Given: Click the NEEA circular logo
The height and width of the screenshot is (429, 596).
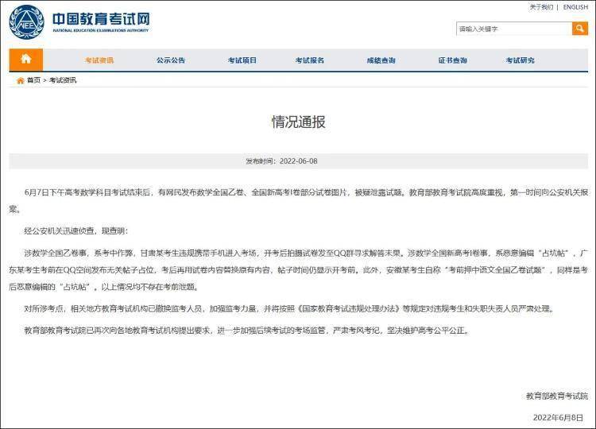Looking at the screenshot, I should click(26, 22).
